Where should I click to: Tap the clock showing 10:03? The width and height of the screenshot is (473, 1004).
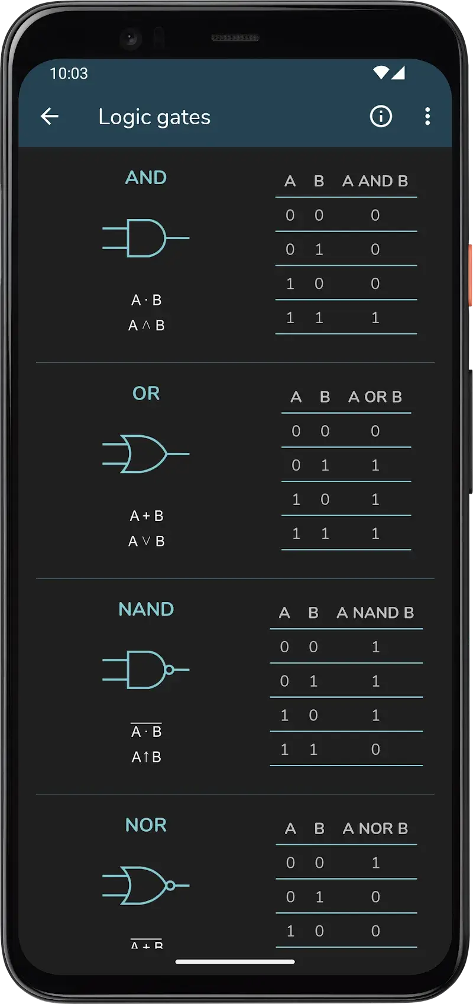pyautogui.click(x=69, y=73)
